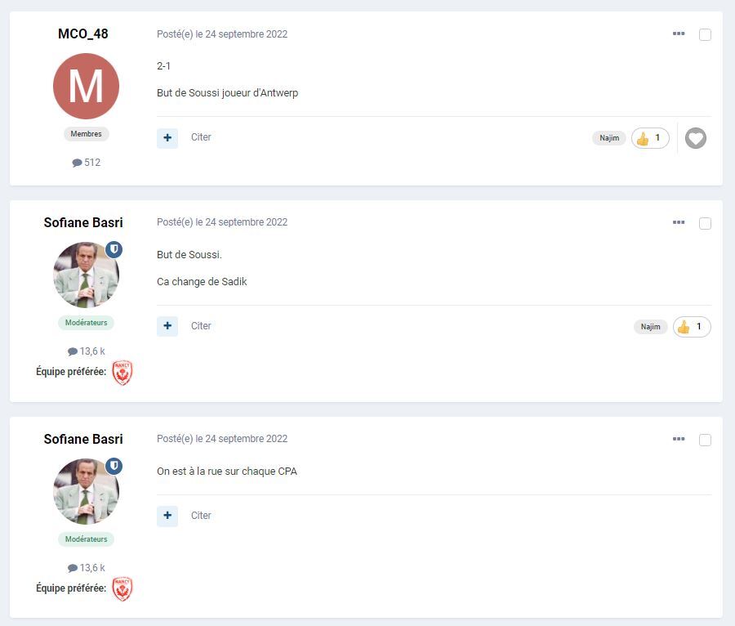Open the three-dot options menu on 'Ca change de Sadik' post
This screenshot has width=735, height=626.
pyautogui.click(x=679, y=222)
